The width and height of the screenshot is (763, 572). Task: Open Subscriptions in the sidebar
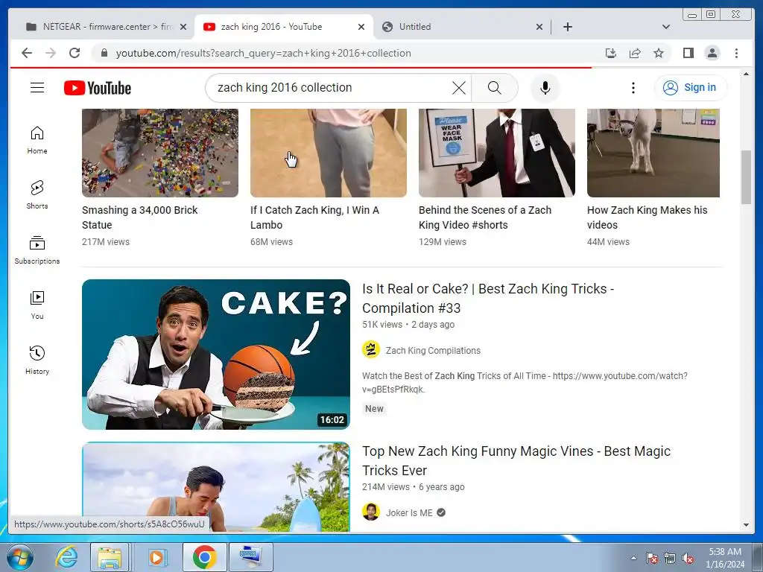(37, 250)
